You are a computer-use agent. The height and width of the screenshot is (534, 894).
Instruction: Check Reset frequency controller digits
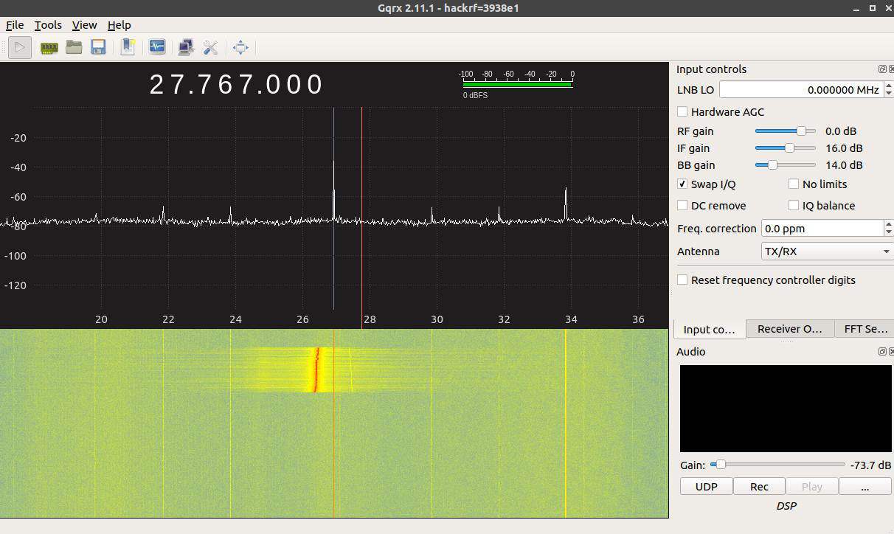pos(682,280)
